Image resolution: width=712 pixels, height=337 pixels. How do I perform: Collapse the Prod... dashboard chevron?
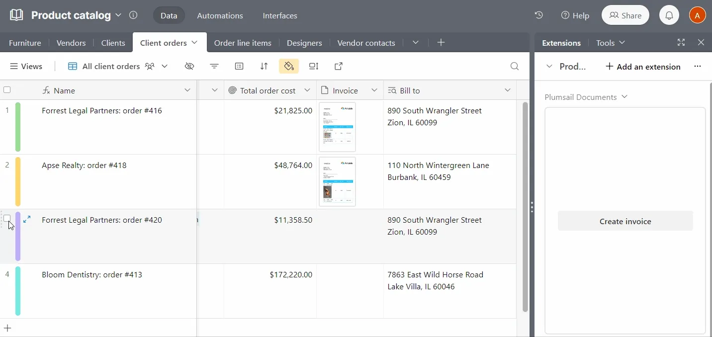coord(549,67)
